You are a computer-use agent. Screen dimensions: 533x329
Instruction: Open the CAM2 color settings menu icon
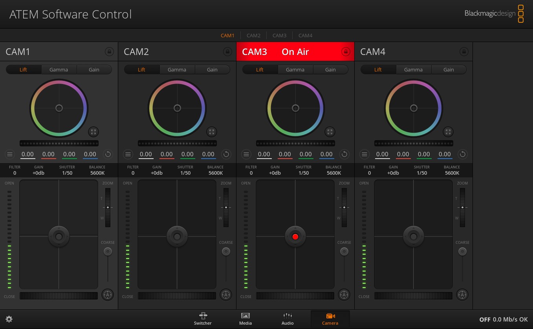click(128, 154)
